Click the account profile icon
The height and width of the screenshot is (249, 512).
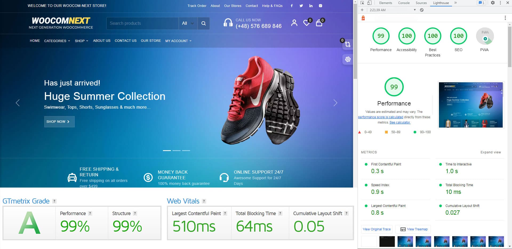(294, 23)
